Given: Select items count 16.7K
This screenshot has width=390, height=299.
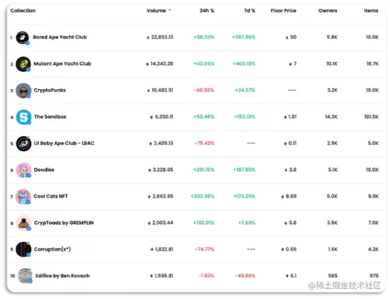Looking at the screenshot, I should click(373, 64).
